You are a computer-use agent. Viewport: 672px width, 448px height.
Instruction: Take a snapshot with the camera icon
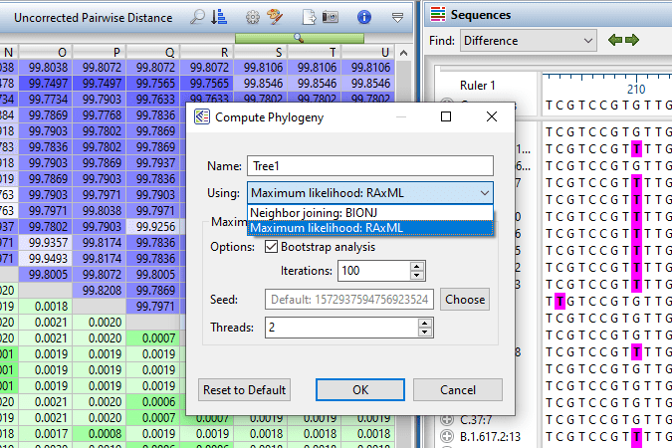(x=330, y=17)
